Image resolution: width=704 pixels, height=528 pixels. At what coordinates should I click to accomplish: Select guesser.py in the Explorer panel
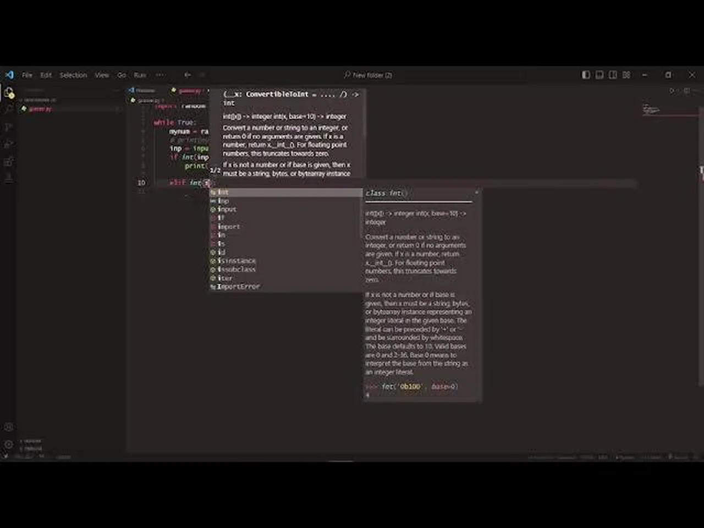pos(40,108)
